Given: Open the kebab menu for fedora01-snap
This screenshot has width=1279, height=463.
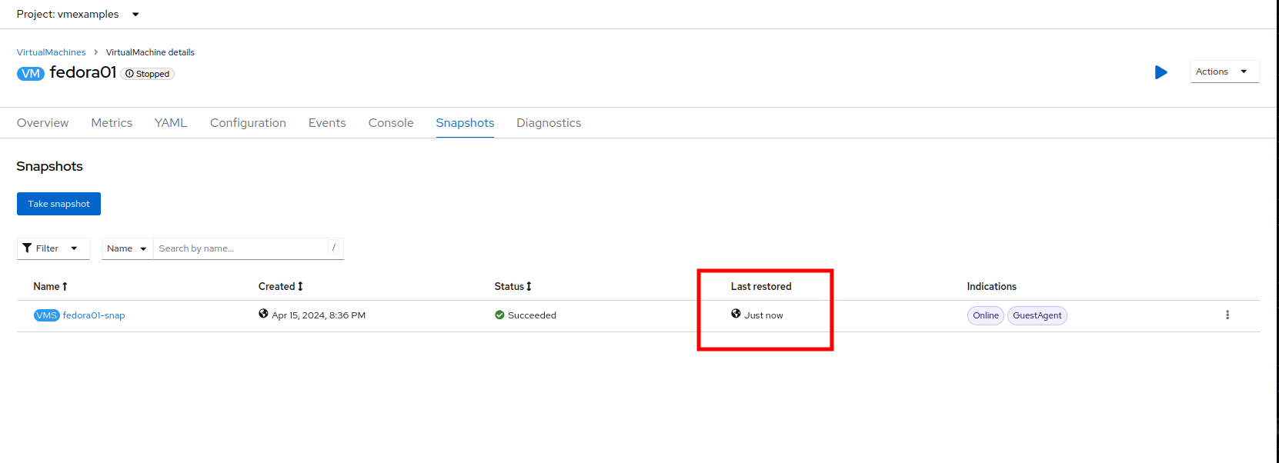Looking at the screenshot, I should tap(1227, 315).
